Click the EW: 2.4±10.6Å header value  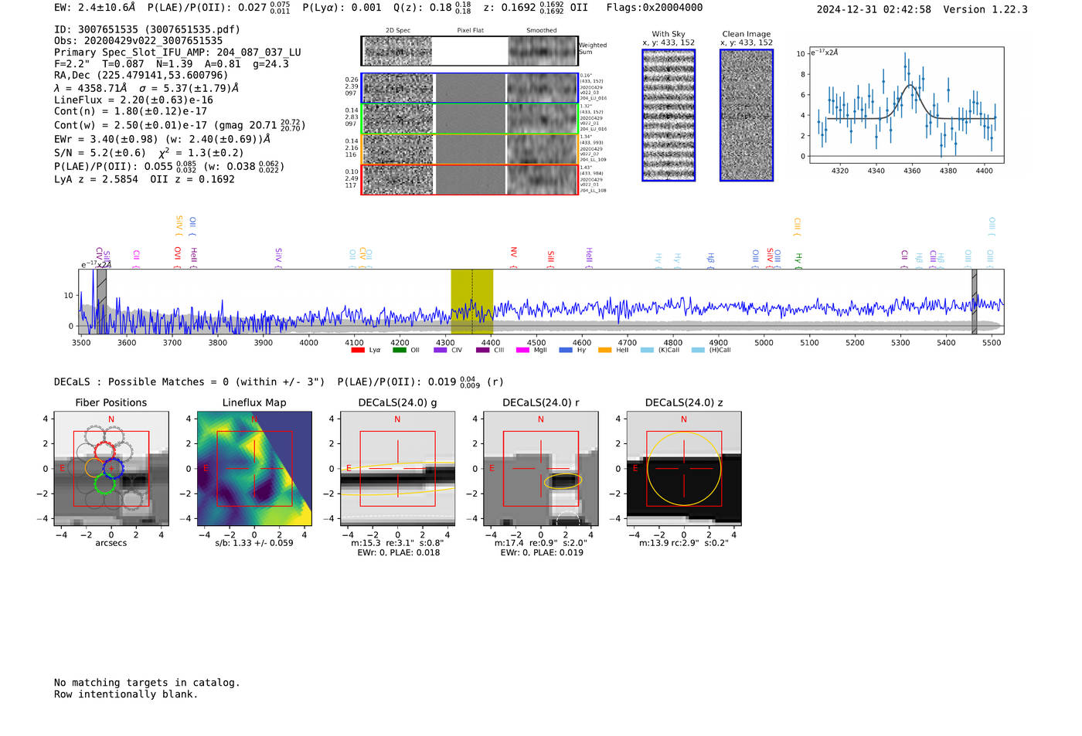pyautogui.click(x=95, y=8)
